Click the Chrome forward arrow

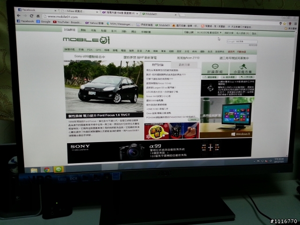pyautogui.click(x=25, y=15)
